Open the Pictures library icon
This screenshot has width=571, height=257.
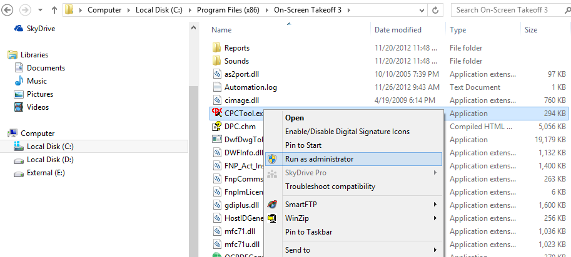tap(19, 94)
